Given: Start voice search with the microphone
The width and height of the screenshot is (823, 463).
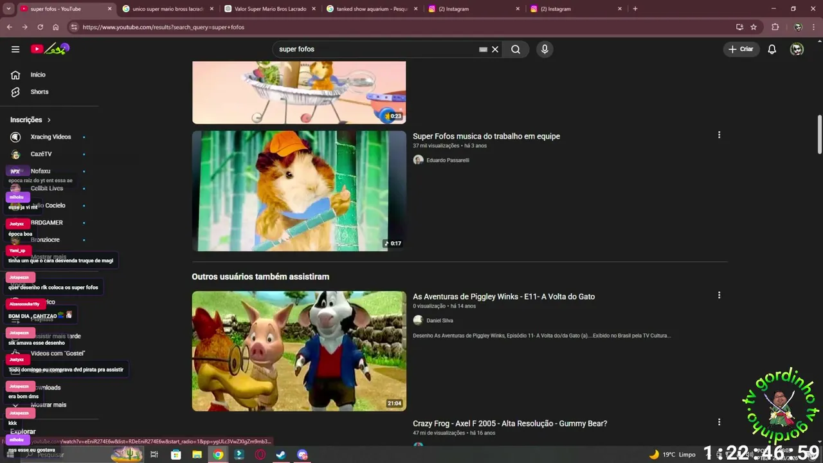Looking at the screenshot, I should [545, 49].
